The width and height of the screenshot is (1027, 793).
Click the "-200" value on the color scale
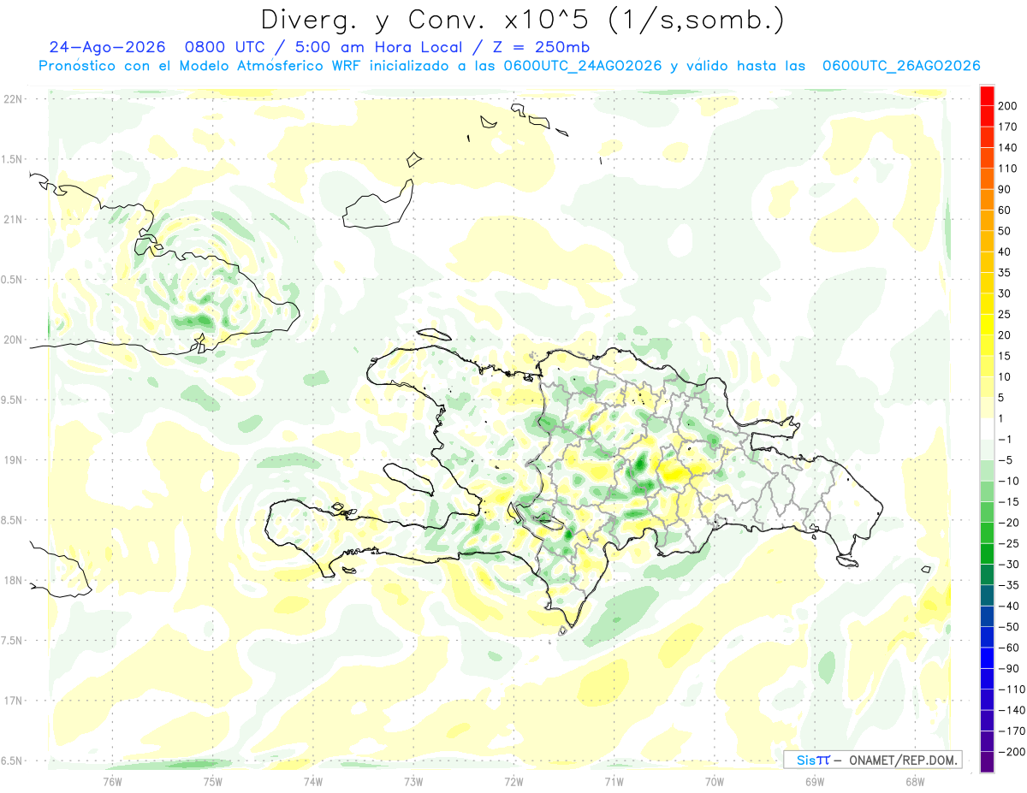pos(1012,753)
